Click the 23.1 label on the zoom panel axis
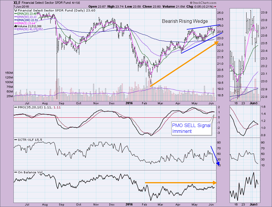This screenshot has width=272, height=207. (264, 74)
